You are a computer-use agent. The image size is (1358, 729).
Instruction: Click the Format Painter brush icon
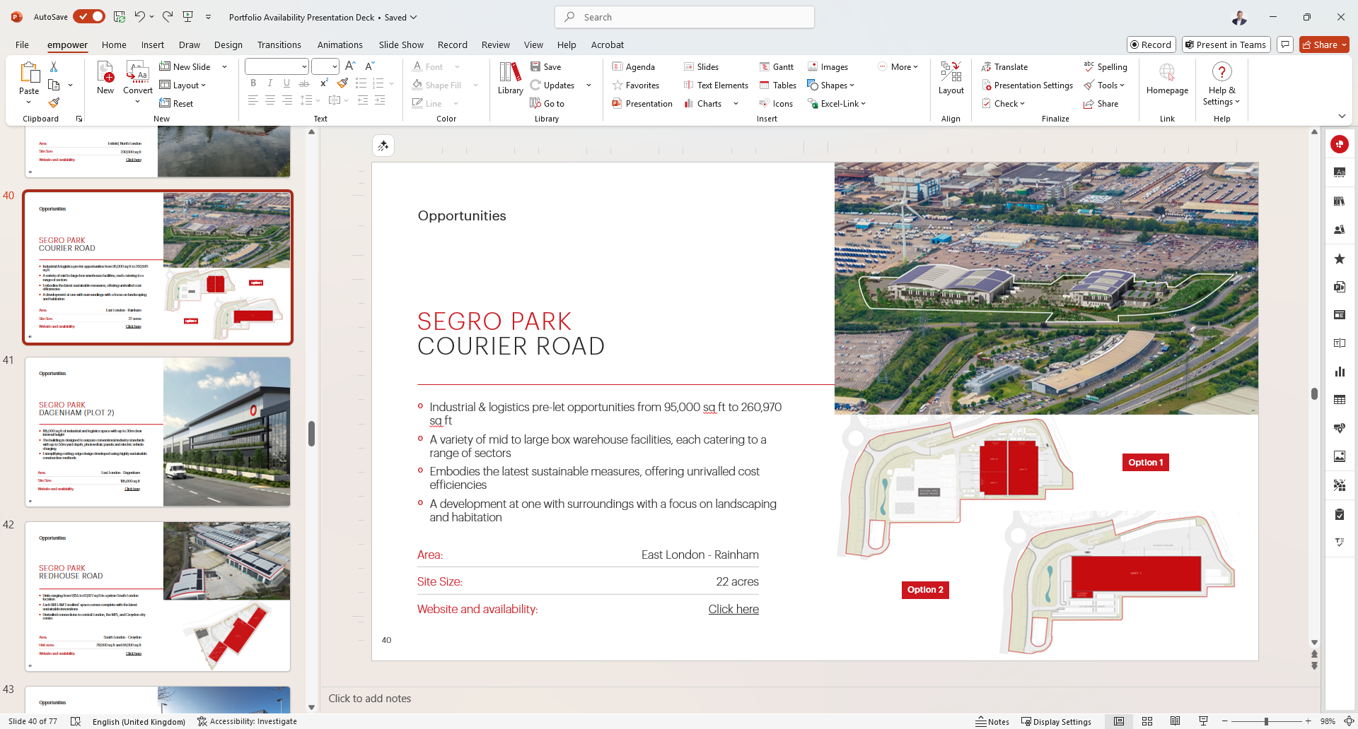pos(54,103)
